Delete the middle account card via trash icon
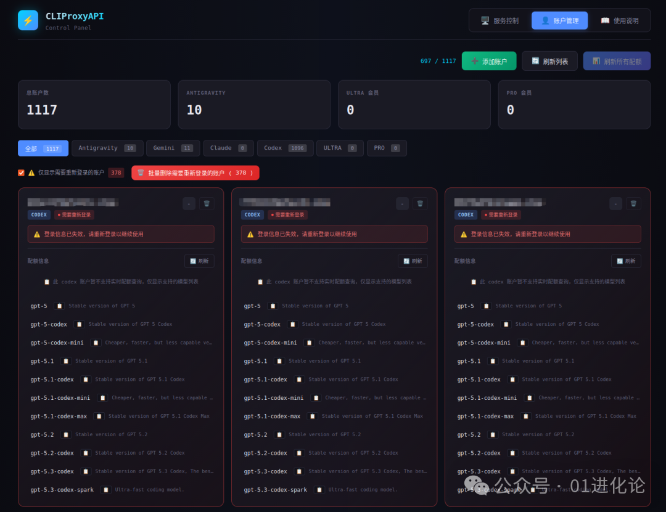This screenshot has height=512, width=666. pos(420,204)
